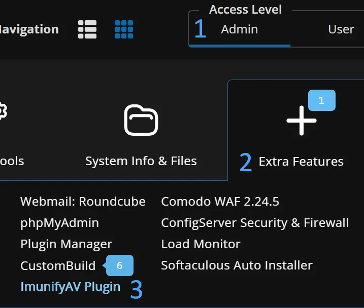Switch navigation to list view icon
Screen dimensions: 364x308
[87, 29]
